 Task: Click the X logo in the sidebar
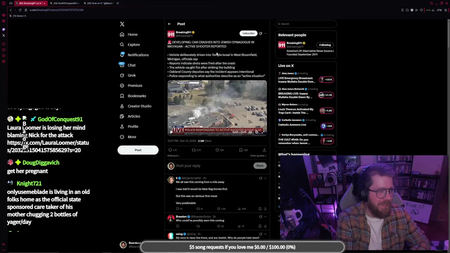pos(122,24)
